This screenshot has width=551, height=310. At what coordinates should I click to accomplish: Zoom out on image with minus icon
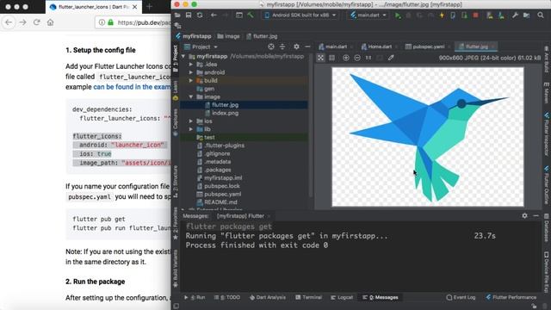click(357, 58)
